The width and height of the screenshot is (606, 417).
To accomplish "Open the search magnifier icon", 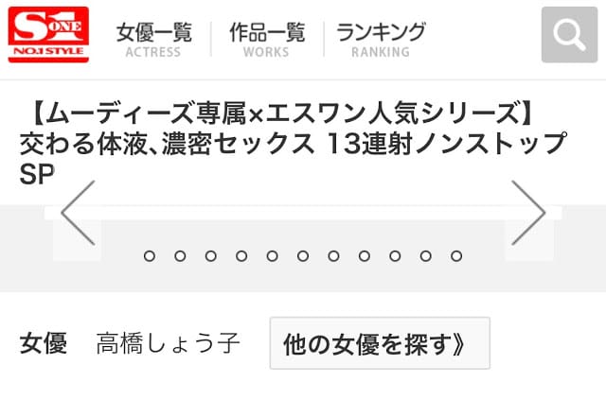I will [568, 36].
